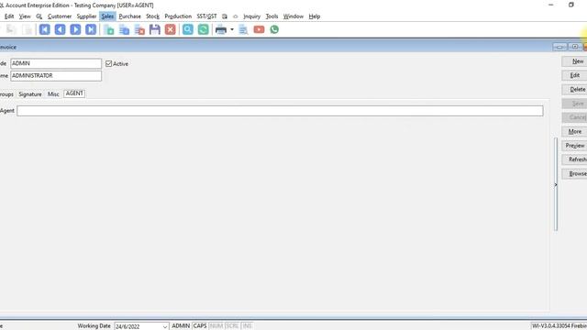Go to the first record
The width and height of the screenshot is (587, 330).
click(45, 29)
